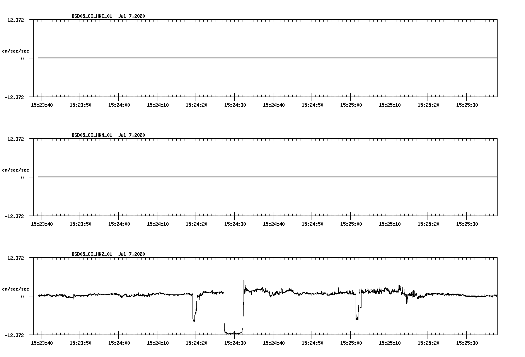
Task: Click the deep trough near 15:24:30 on HNZ trace
Action: [x=234, y=333]
